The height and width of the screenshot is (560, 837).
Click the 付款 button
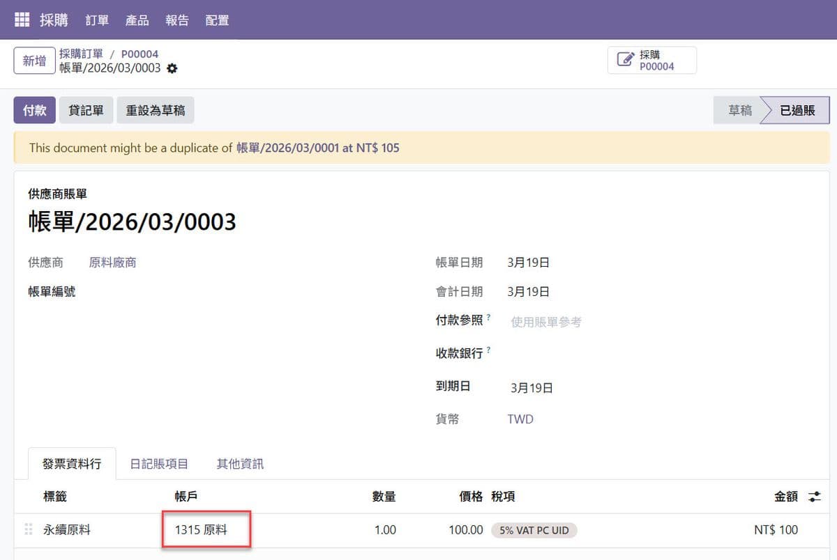click(x=34, y=110)
